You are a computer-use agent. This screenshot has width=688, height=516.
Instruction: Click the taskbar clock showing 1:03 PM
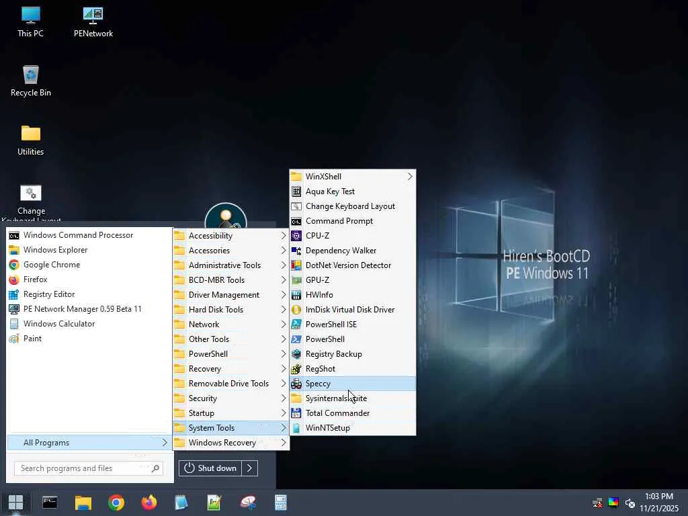pos(659,503)
